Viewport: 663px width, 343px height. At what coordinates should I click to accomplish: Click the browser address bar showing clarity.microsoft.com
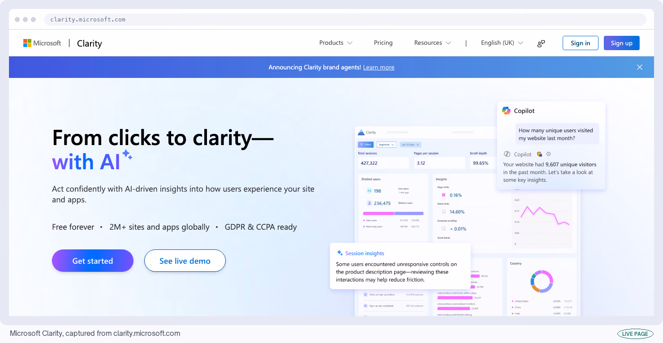345,19
